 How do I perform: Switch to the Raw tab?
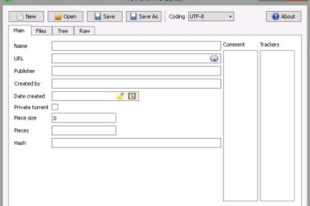84,31
